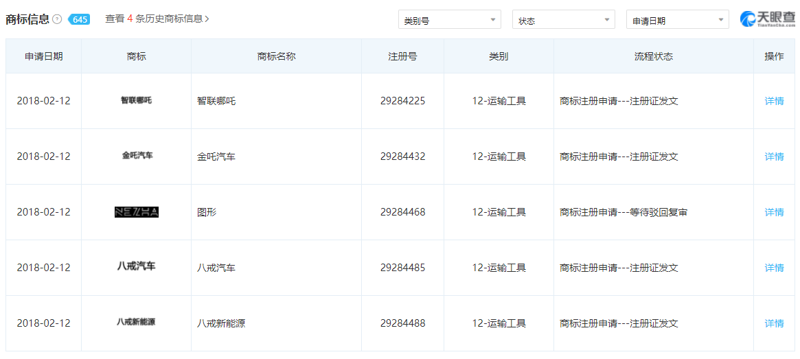Click the 645 count badge

(79, 19)
